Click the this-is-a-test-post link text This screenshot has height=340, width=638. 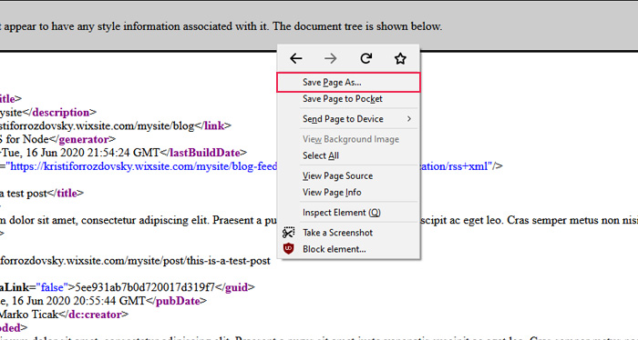(x=135, y=261)
